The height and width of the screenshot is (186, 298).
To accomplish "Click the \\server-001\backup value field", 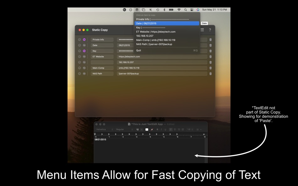I will pos(162,74).
